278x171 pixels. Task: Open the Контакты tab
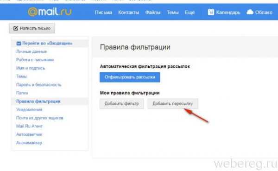tap(128, 12)
